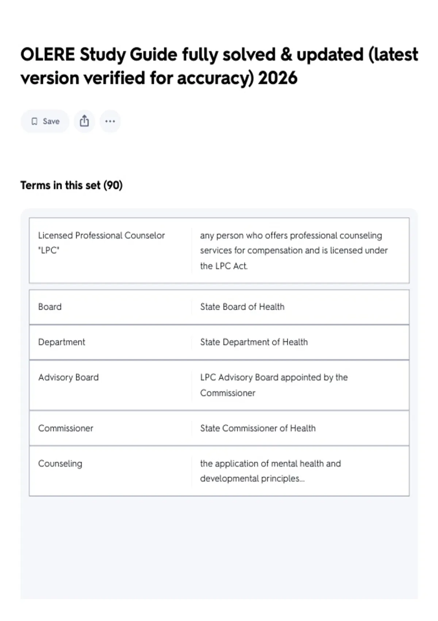Select the 'Department' term cell

62,342
